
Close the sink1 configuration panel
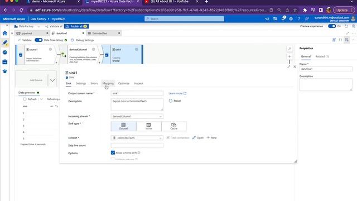click(x=295, y=66)
